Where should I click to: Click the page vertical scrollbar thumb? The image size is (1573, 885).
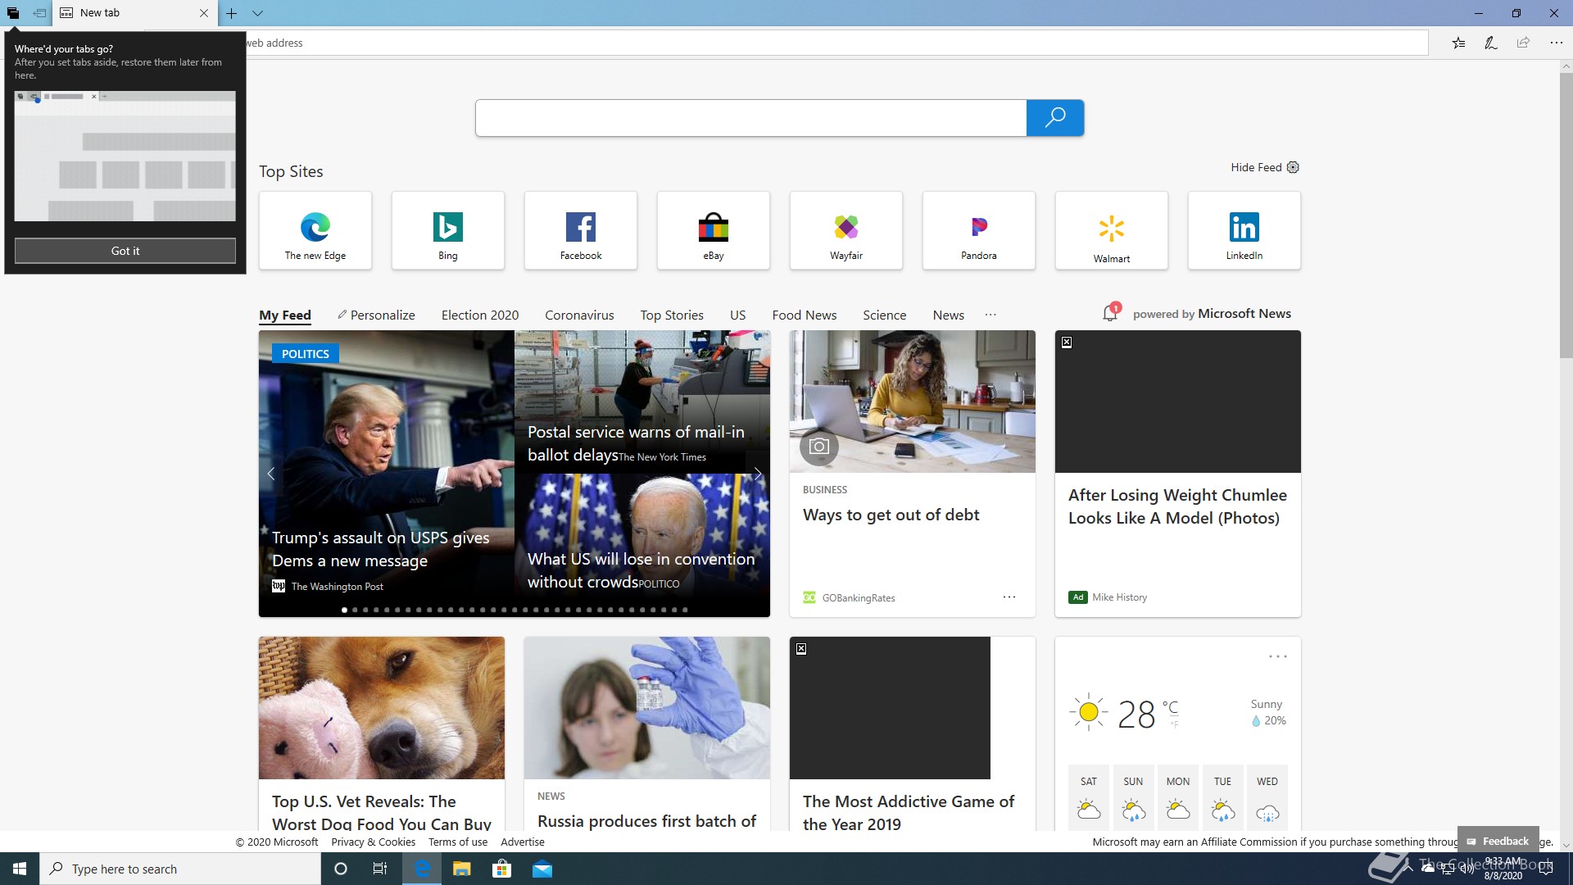(x=1566, y=215)
